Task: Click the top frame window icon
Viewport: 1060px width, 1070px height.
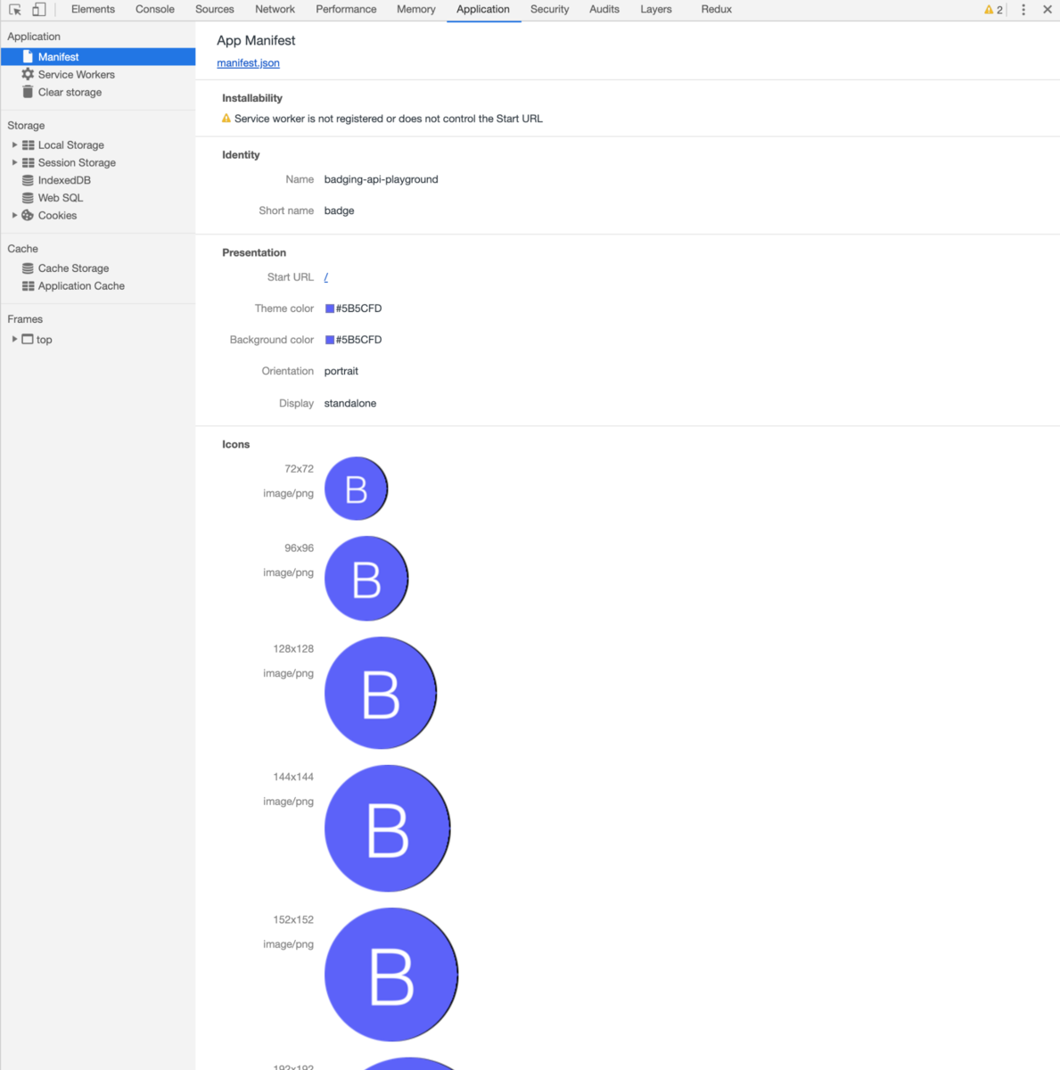Action: [x=28, y=339]
